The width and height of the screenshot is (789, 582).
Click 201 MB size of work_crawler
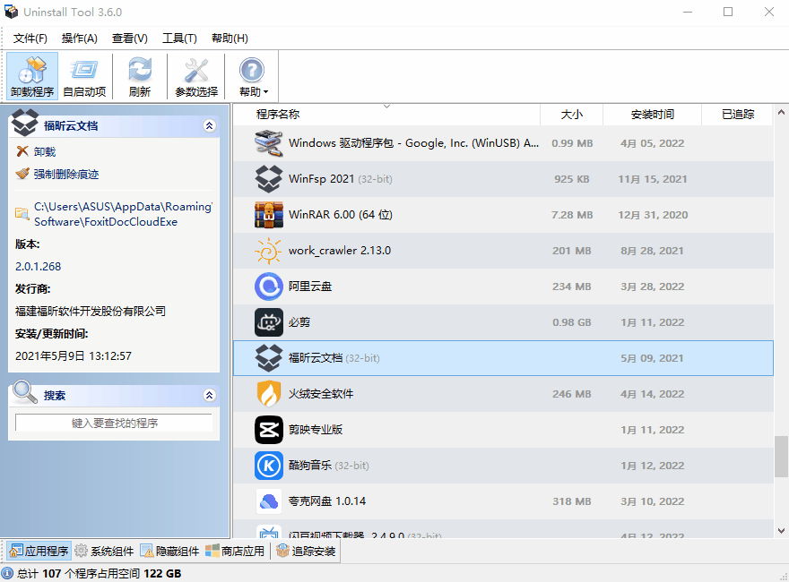[x=572, y=251]
